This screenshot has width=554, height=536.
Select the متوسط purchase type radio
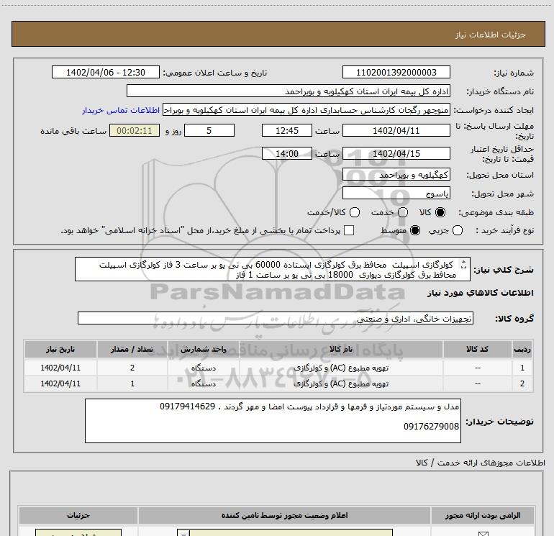point(415,230)
